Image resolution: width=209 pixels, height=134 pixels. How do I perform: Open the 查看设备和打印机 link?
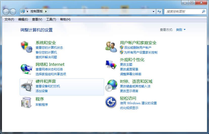tap(48, 86)
